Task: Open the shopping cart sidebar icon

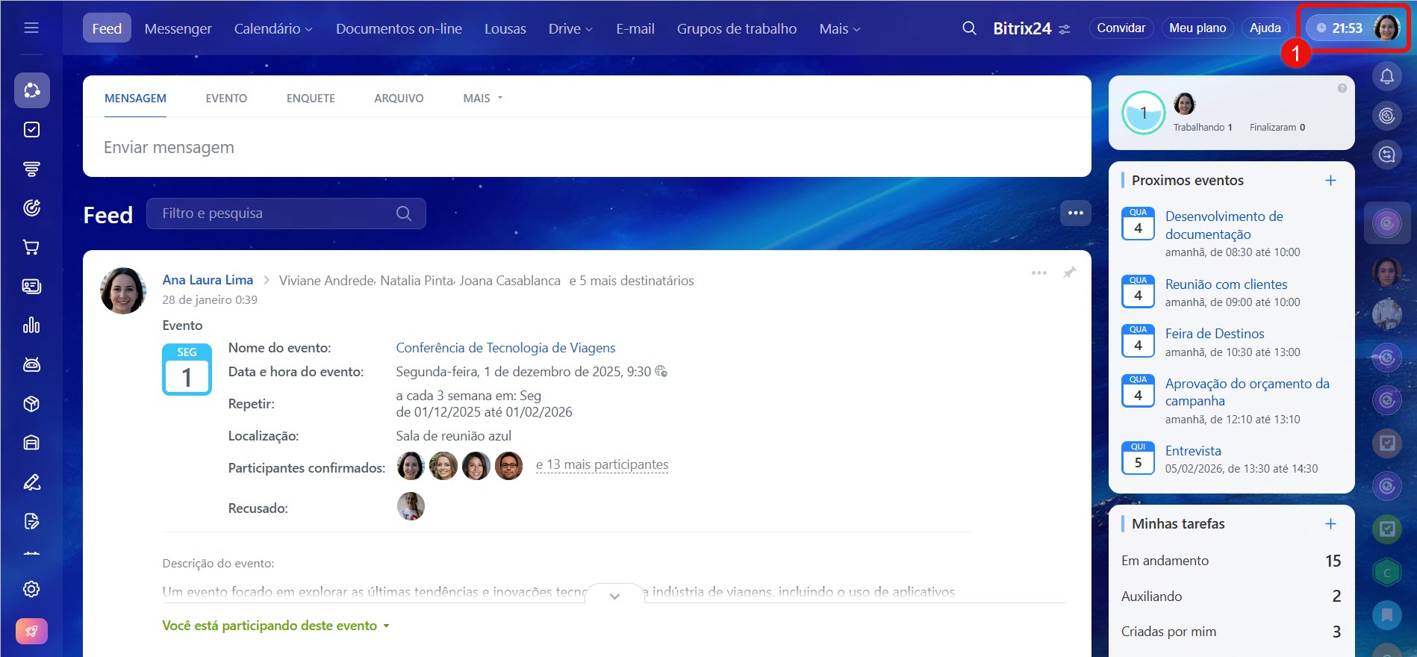Action: tap(31, 247)
